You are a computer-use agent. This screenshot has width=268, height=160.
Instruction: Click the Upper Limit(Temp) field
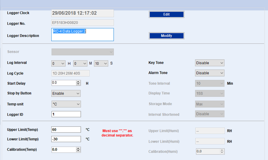pos(66,129)
